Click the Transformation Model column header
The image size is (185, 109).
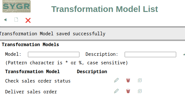(x=32, y=72)
